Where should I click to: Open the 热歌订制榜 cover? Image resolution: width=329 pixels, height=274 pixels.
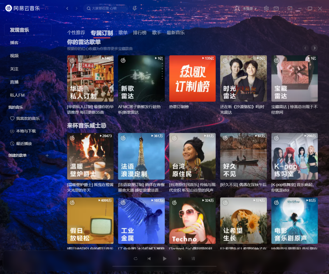[x=193, y=78]
